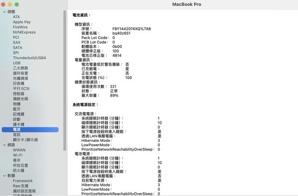The width and height of the screenshot is (298, 196).
Task: Open the NVMExpress hardware entry
Action: coord(24,32)
